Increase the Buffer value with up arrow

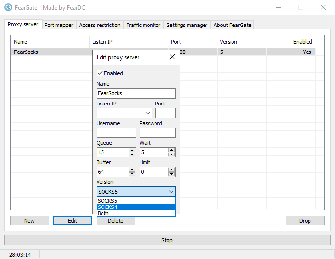click(132, 170)
